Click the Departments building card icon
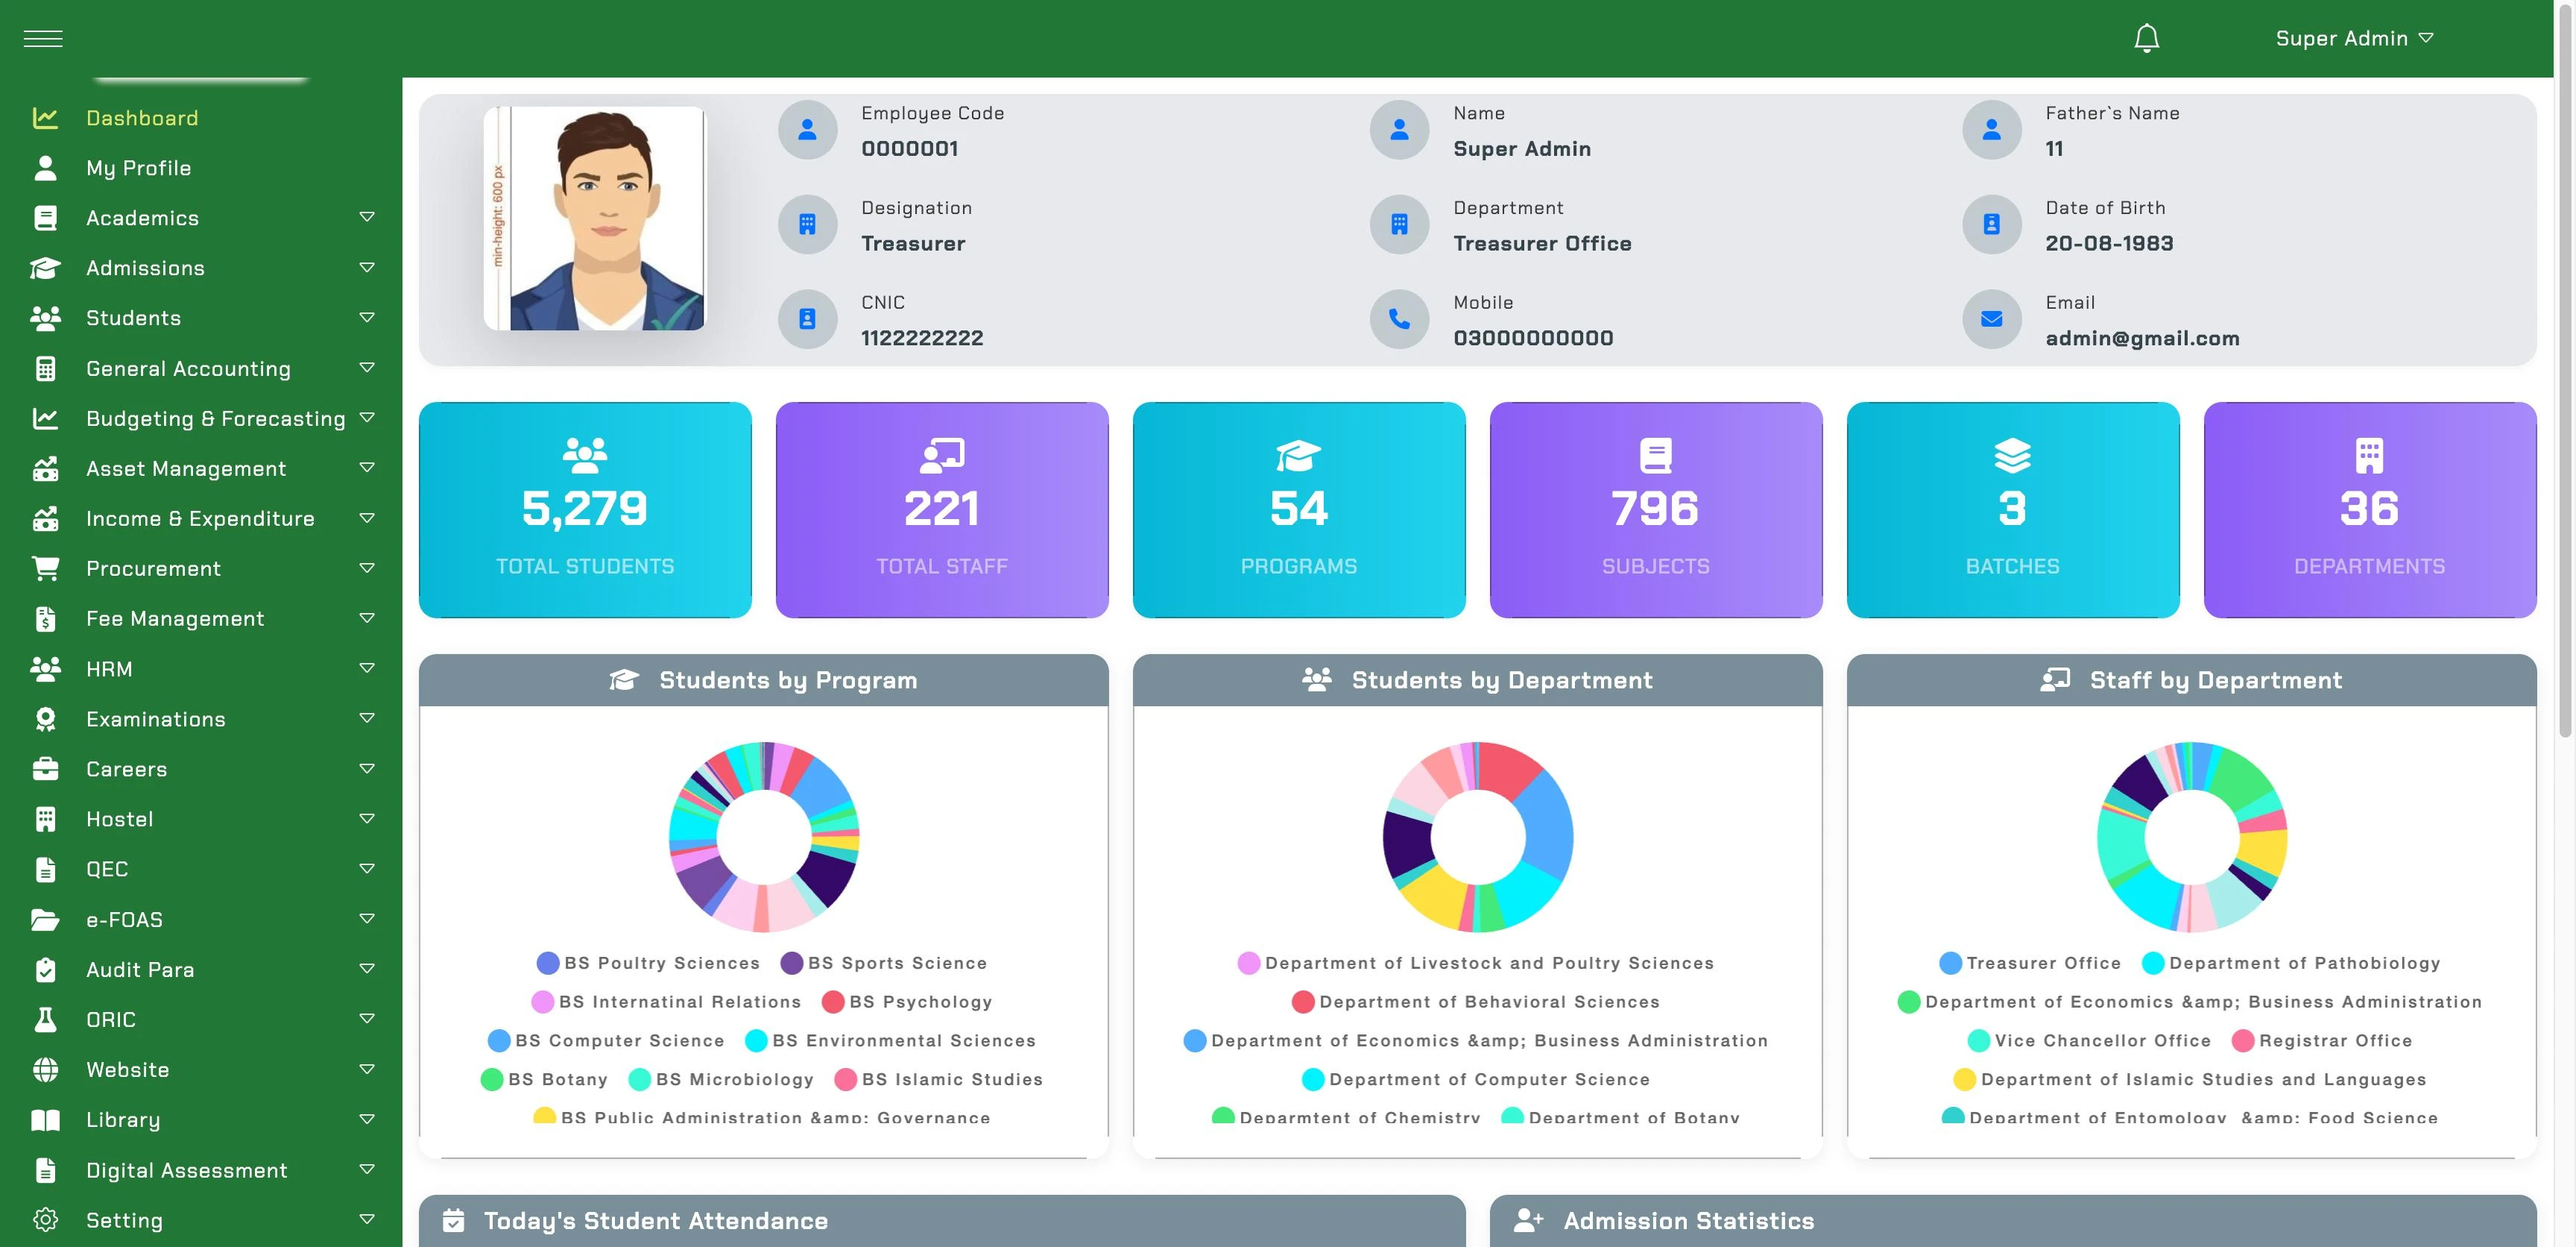 pyautogui.click(x=2369, y=456)
